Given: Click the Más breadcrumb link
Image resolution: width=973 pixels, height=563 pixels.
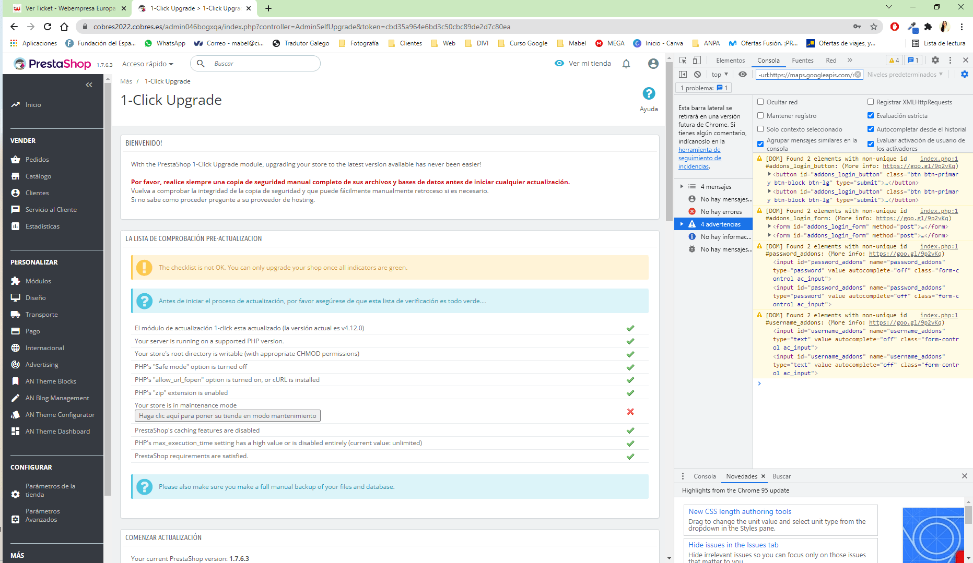Looking at the screenshot, I should click(126, 81).
